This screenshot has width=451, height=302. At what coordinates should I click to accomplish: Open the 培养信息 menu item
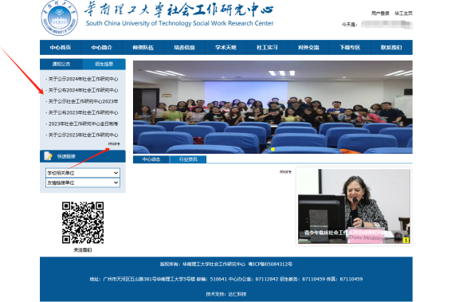[184, 48]
